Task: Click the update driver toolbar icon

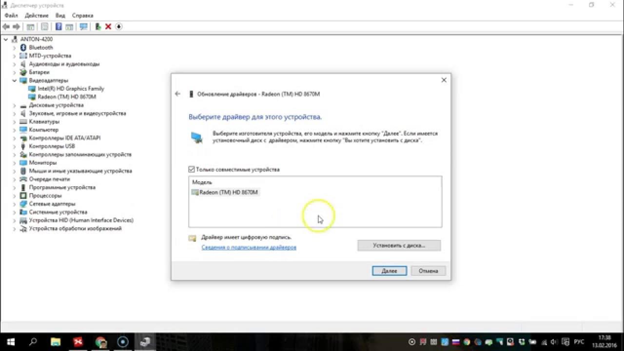Action: coord(98,27)
